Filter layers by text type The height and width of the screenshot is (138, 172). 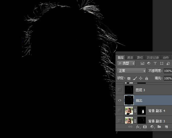click(x=155, y=63)
